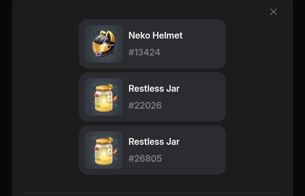Select the #26805 serial number

[145, 159]
